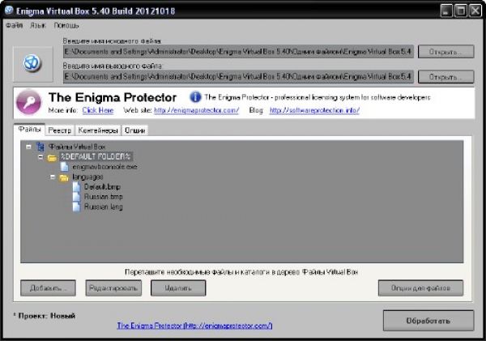Collapse the languages folder node
The image size is (486, 341).
tap(53, 177)
